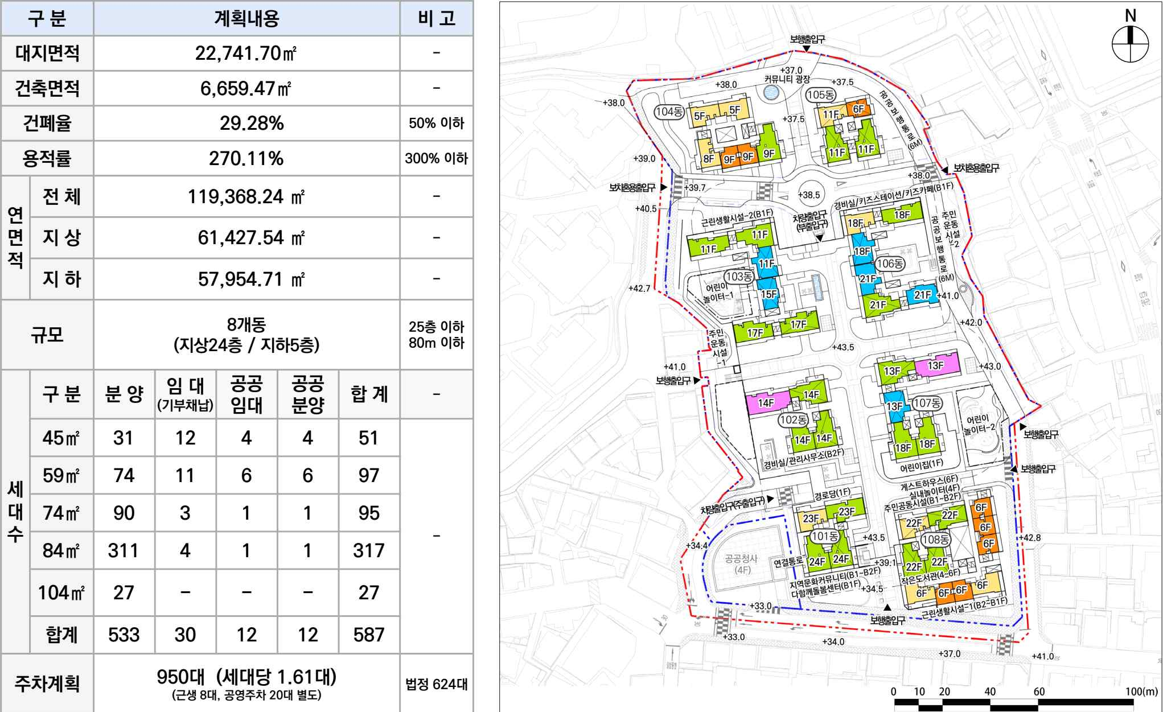Click the blue circular fountain in 커뮤니티 광장
The image size is (1163, 712).
point(771,92)
